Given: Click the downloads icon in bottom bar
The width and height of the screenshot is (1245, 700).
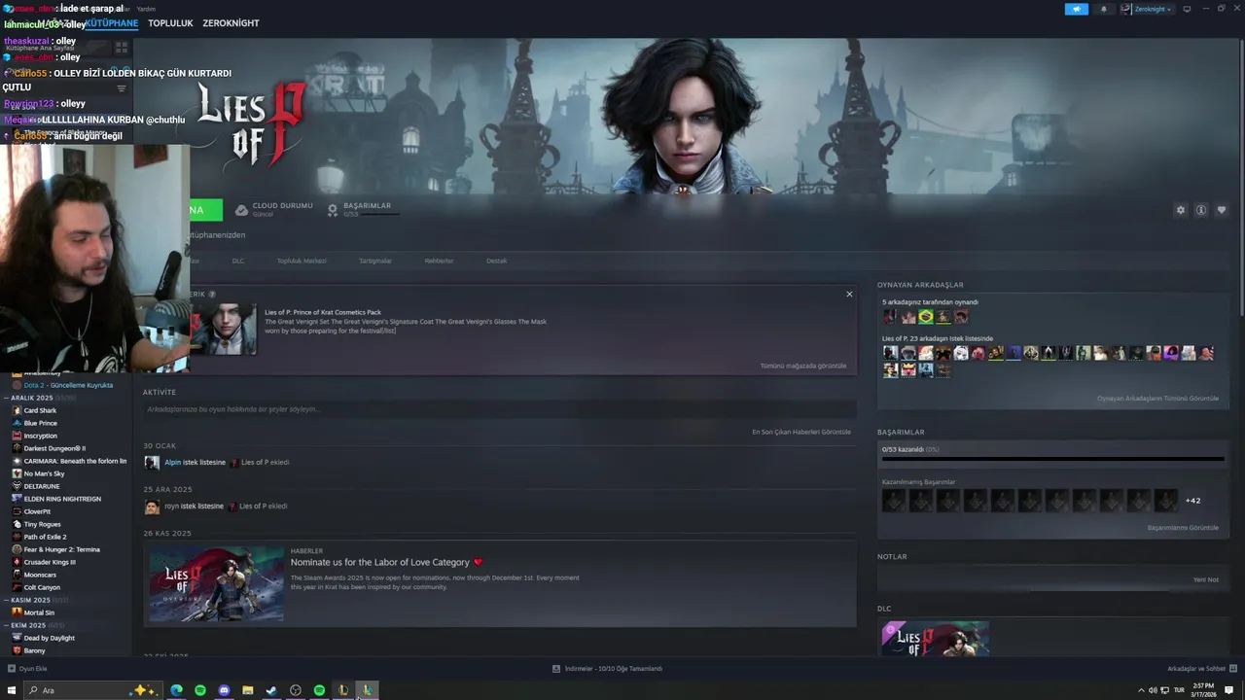Looking at the screenshot, I should click(x=556, y=669).
